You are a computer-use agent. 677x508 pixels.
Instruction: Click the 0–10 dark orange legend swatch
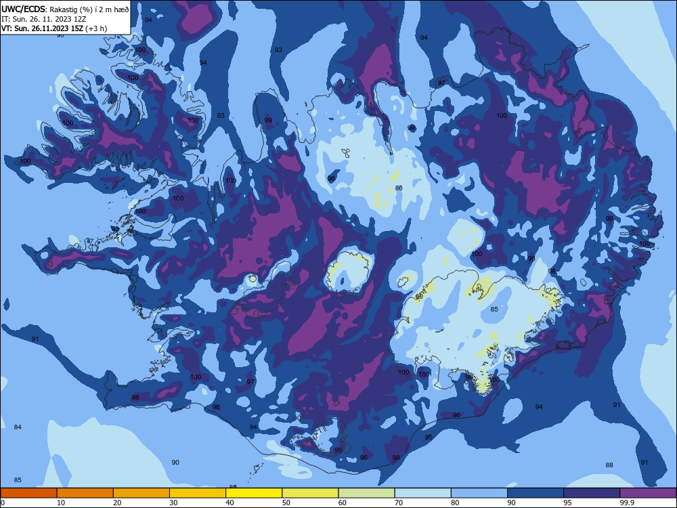tap(28, 493)
